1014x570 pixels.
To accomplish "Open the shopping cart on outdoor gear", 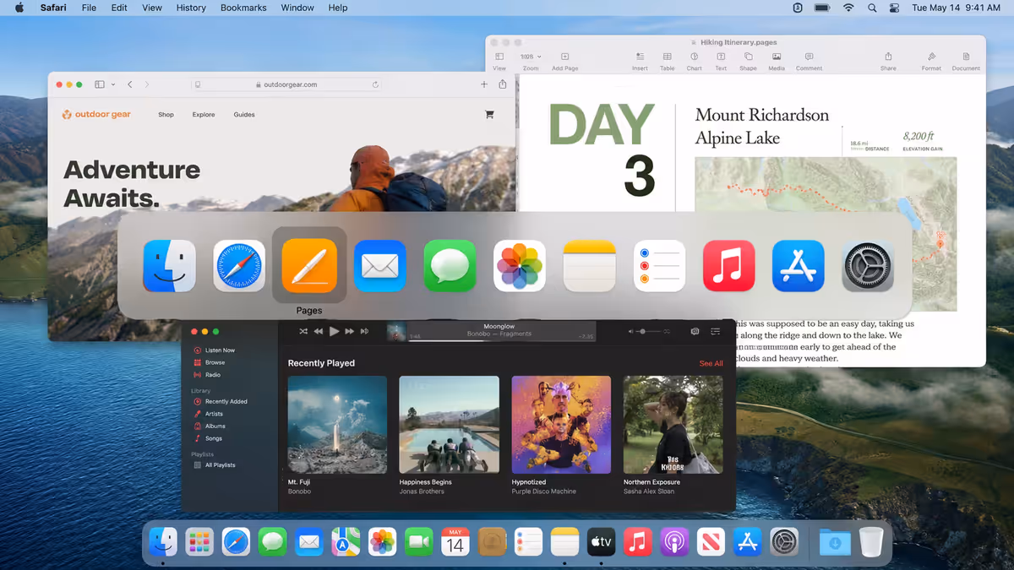I will (489, 114).
